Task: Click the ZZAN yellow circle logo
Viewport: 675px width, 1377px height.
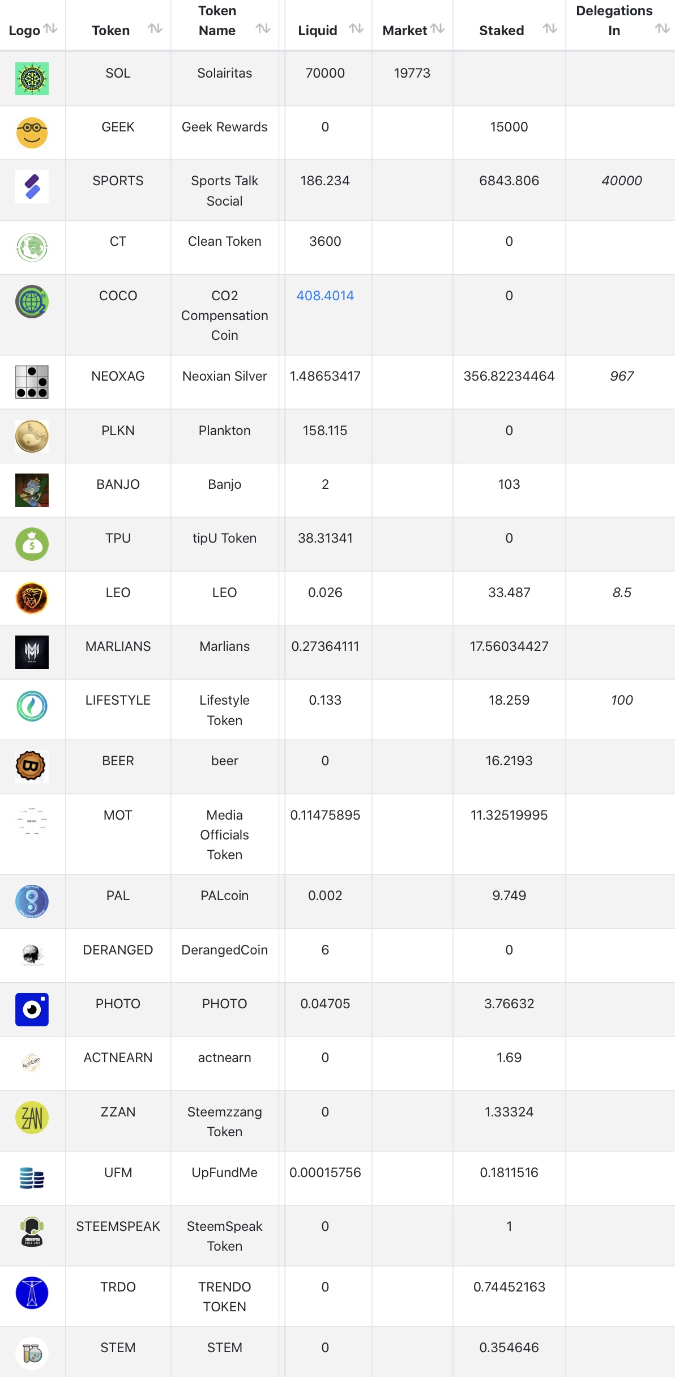Action: [x=32, y=1118]
